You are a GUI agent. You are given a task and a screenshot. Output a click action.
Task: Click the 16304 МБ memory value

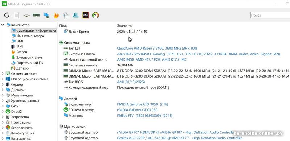pyautogui.click(x=125, y=65)
